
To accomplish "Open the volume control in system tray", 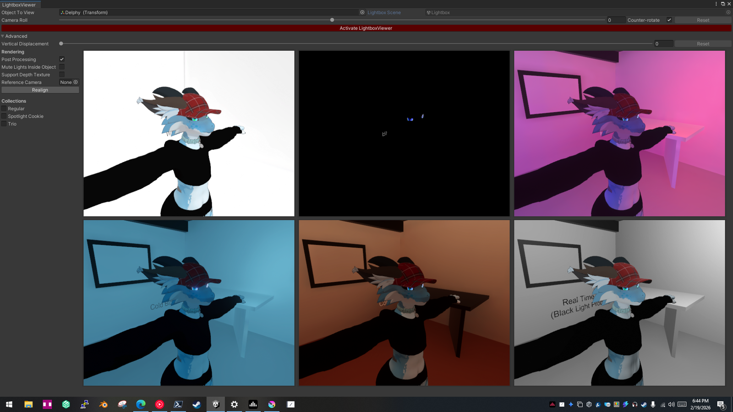I will 671,404.
